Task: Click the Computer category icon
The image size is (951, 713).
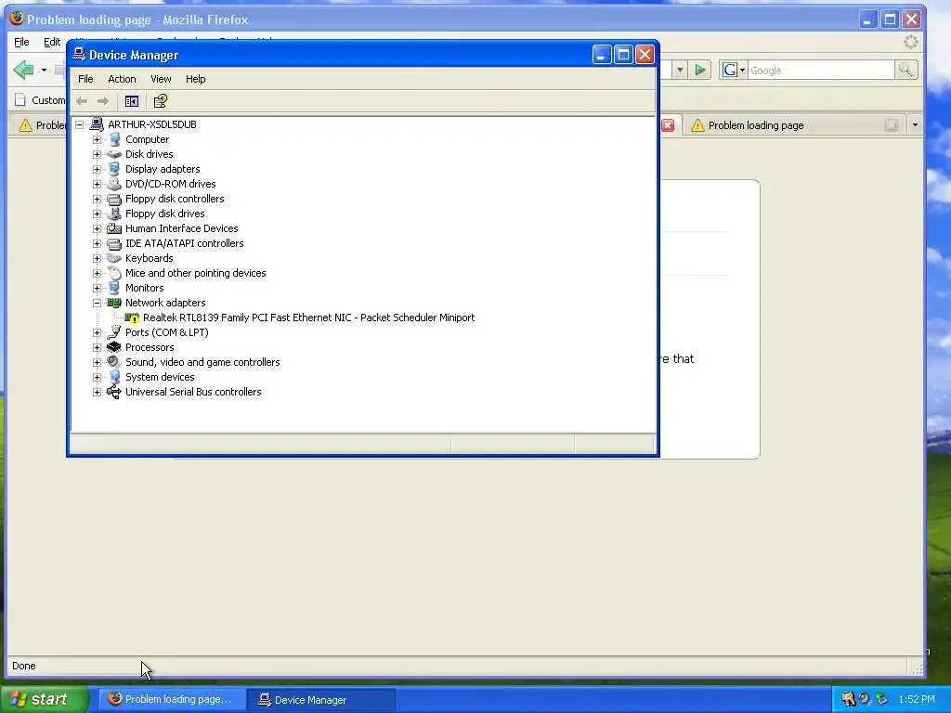Action: tap(114, 139)
